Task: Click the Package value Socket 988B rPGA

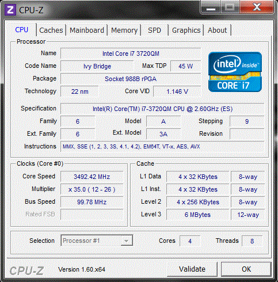Action: (131, 79)
